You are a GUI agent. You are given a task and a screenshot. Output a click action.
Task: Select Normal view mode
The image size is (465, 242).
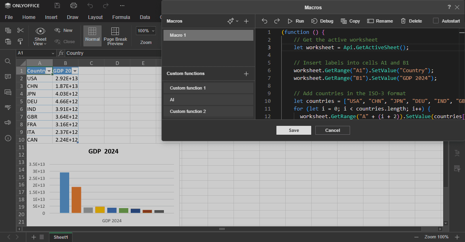92,36
